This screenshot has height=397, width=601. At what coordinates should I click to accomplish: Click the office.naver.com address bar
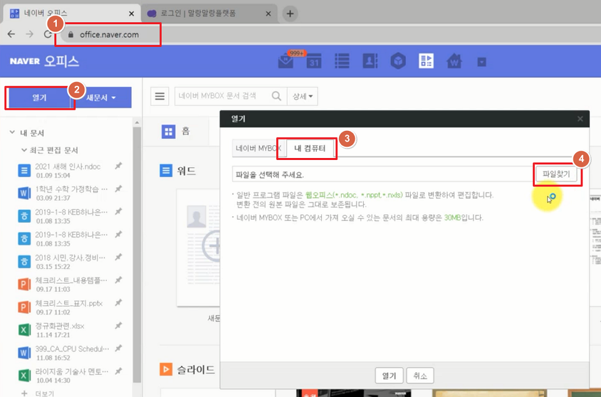[x=109, y=35]
